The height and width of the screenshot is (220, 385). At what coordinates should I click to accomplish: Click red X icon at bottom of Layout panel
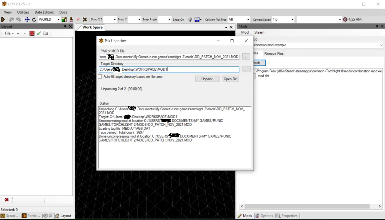[x=7, y=200]
